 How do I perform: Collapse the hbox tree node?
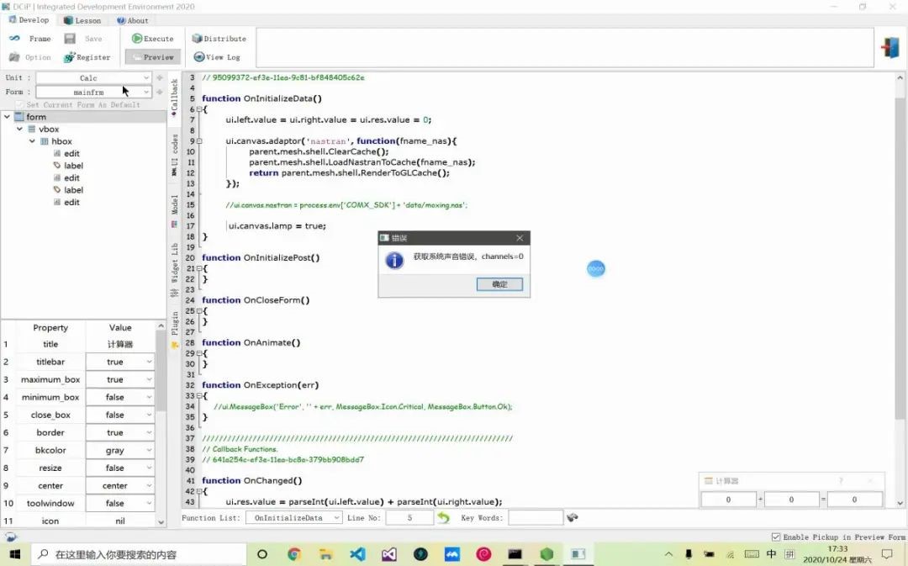pyautogui.click(x=33, y=140)
